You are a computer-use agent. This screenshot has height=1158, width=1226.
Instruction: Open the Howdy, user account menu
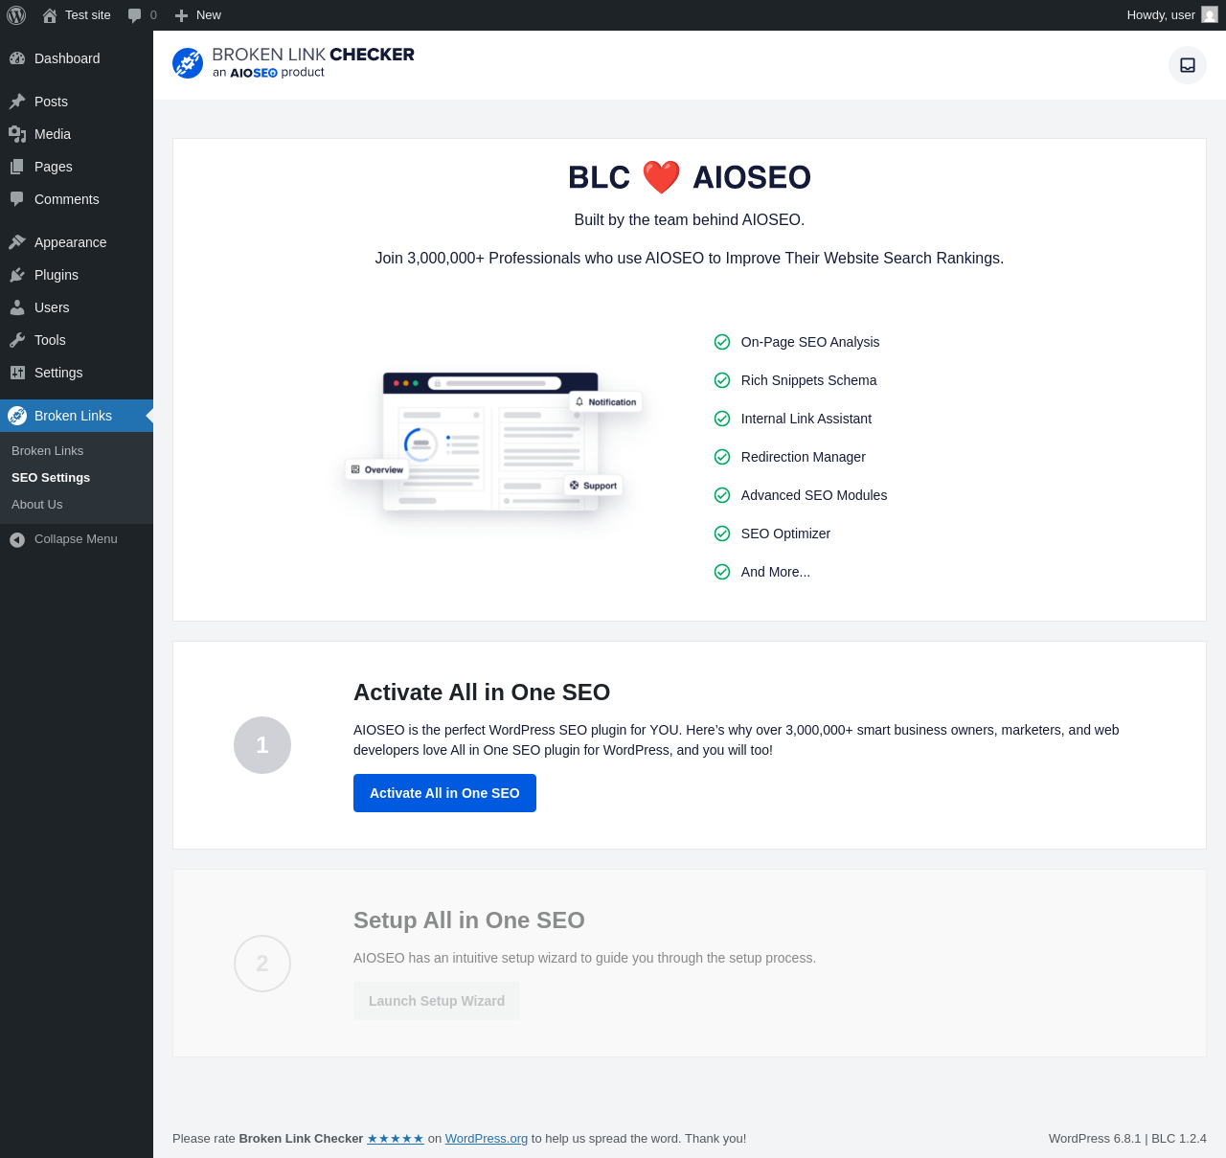1171,15
